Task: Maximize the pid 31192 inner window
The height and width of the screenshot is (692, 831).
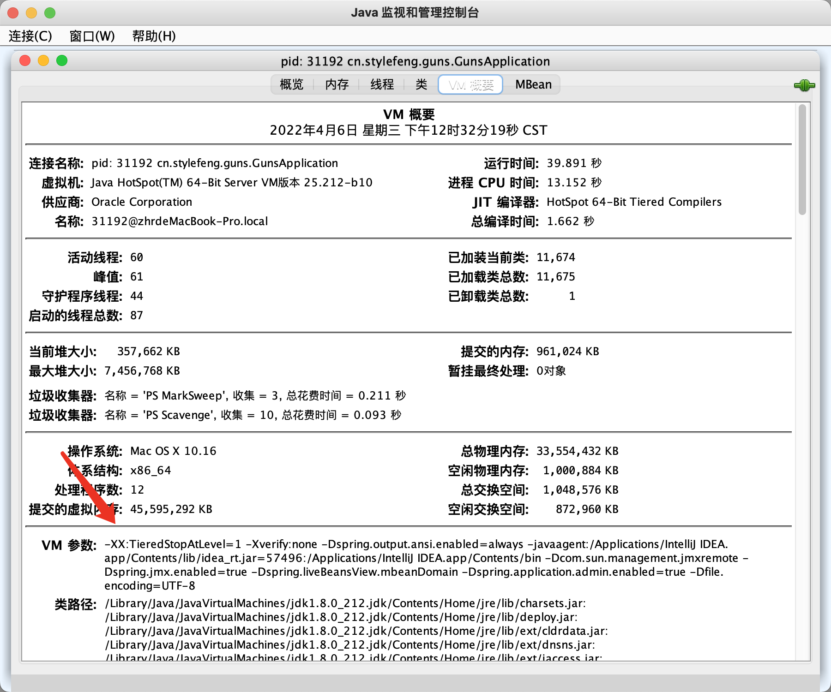Action: (x=62, y=60)
